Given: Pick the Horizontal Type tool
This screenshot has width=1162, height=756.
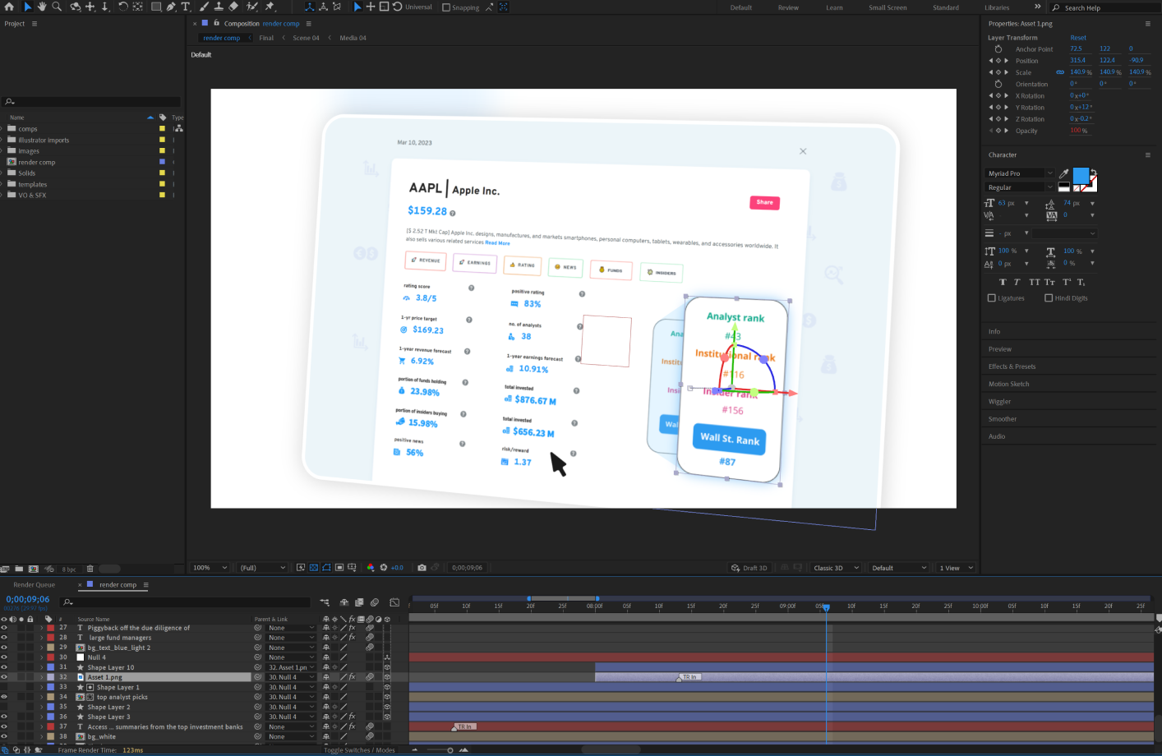Looking at the screenshot, I should (x=186, y=7).
